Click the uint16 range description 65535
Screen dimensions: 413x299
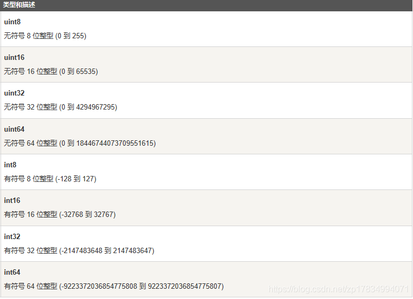click(86, 71)
